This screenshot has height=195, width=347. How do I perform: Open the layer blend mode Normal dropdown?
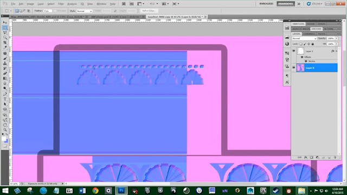[x=304, y=38]
